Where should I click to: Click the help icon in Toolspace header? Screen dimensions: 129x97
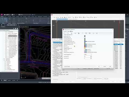click(17, 29)
